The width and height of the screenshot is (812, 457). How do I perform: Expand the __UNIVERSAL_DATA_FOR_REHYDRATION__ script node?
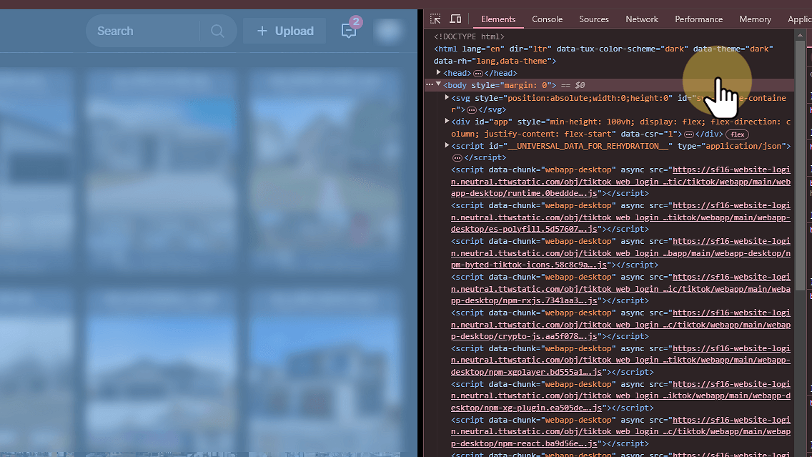tap(447, 146)
